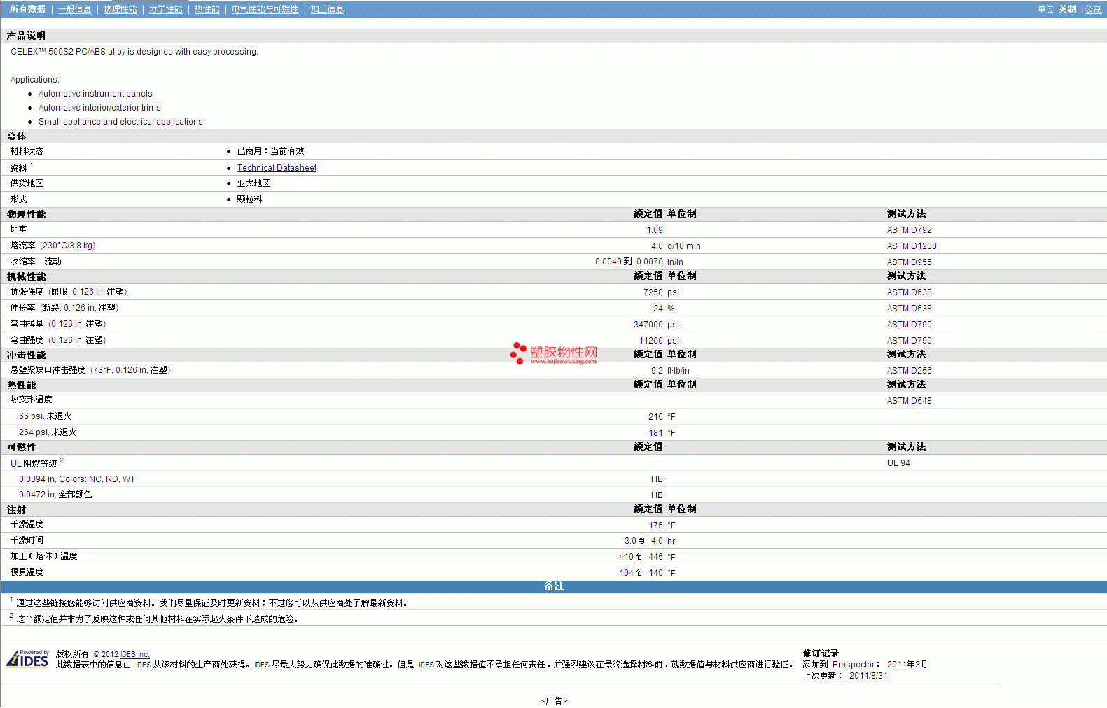1107x708 pixels.
Task: Click the 比重 value 1.09
Action: coord(654,230)
